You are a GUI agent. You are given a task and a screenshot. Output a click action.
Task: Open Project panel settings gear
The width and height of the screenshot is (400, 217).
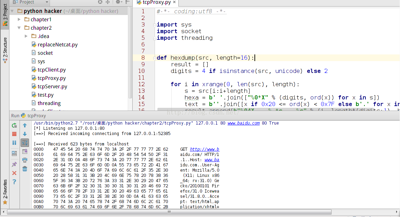point(119,2)
